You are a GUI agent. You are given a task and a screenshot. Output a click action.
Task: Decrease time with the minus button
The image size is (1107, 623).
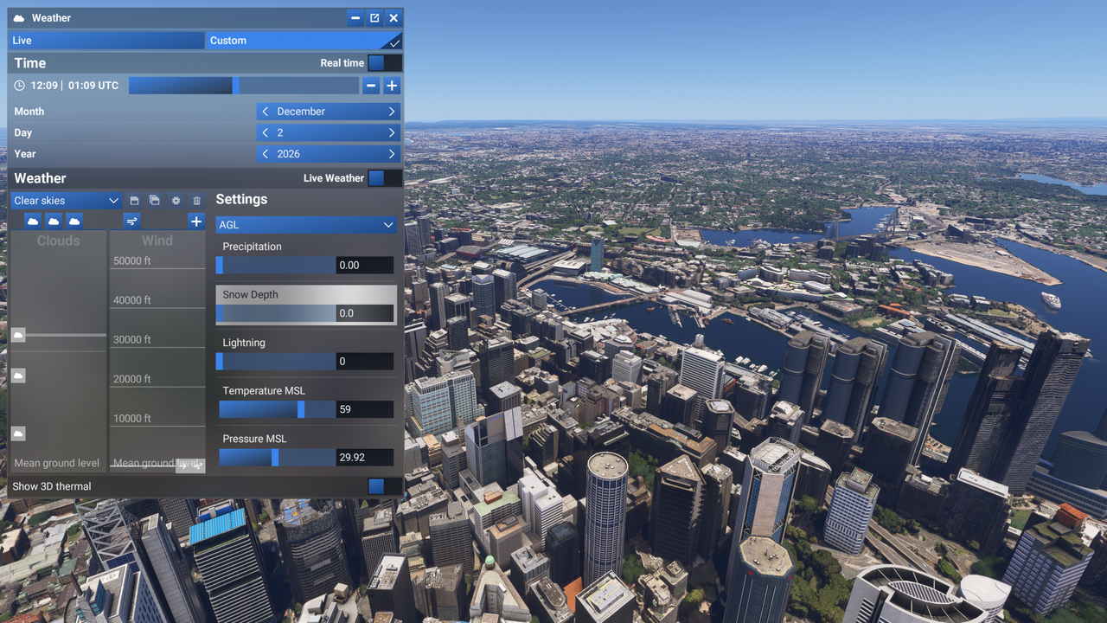pyautogui.click(x=371, y=86)
